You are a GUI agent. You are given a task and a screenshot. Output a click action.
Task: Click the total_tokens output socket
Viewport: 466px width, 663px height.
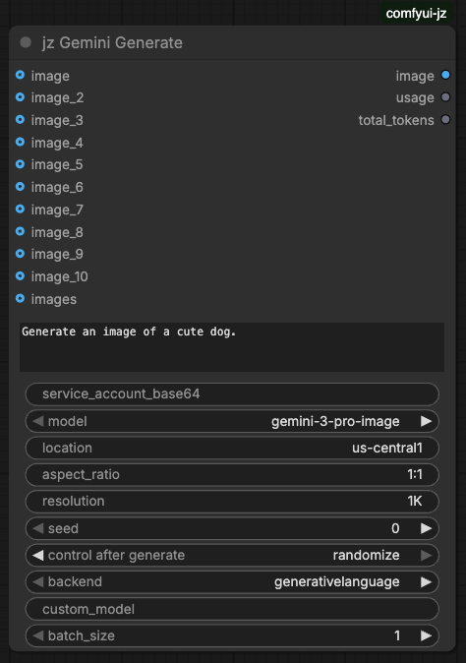[x=445, y=120]
